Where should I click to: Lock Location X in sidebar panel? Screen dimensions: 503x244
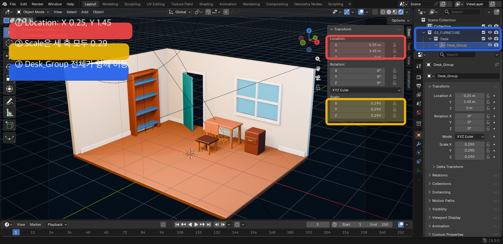click(395, 45)
